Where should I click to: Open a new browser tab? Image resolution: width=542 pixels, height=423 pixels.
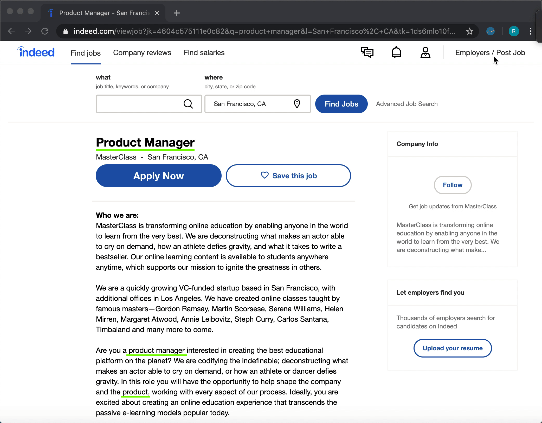(177, 13)
